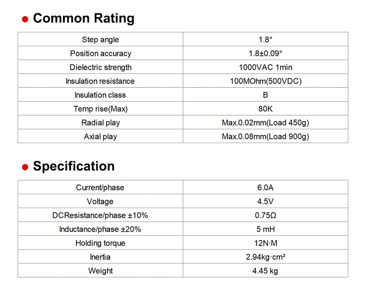Select the 1.8±0.09° position accuracy value

click(x=265, y=53)
